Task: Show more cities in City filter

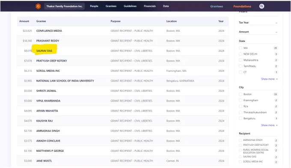Action: point(269,125)
